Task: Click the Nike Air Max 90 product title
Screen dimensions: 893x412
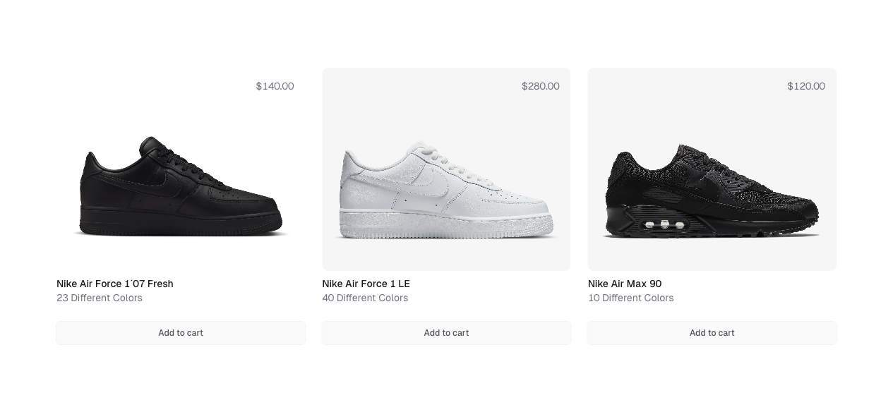Action: pos(625,284)
